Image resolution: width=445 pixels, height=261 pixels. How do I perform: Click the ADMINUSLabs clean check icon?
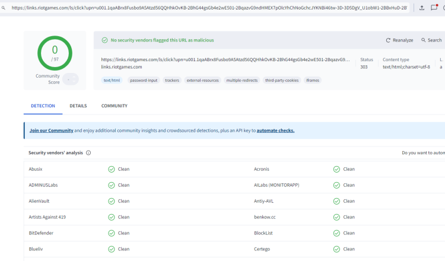coord(112,185)
